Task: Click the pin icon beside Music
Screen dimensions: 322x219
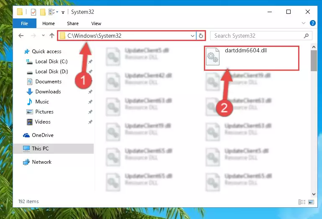Action: pos(90,102)
